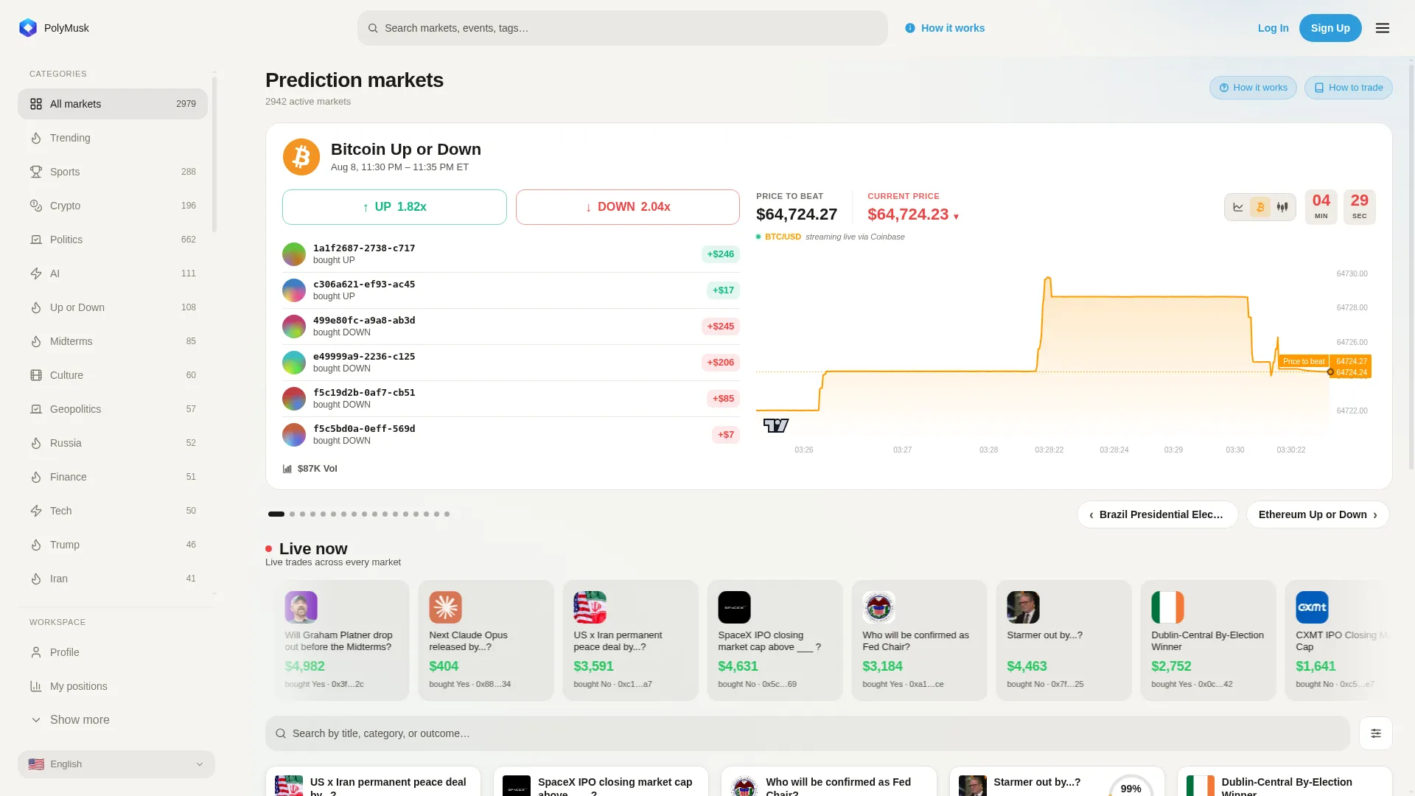Click the 99% gauge on Starmer card
1415x796 pixels.
tap(1131, 786)
